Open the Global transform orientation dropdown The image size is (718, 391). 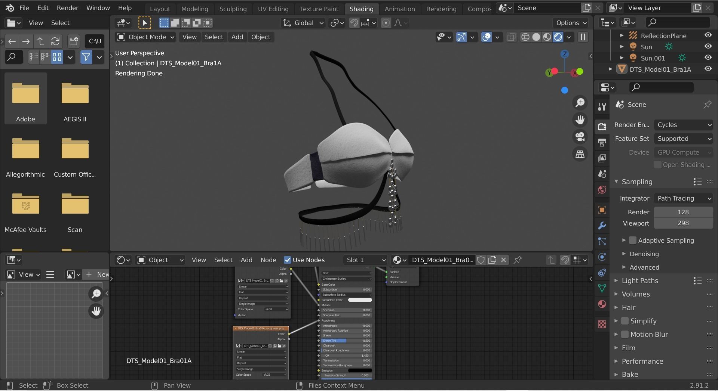point(303,23)
